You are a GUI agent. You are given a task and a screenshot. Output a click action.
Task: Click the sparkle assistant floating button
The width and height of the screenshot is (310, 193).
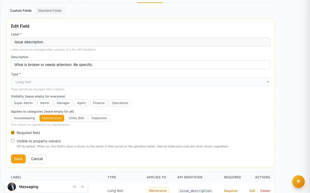pos(298,181)
